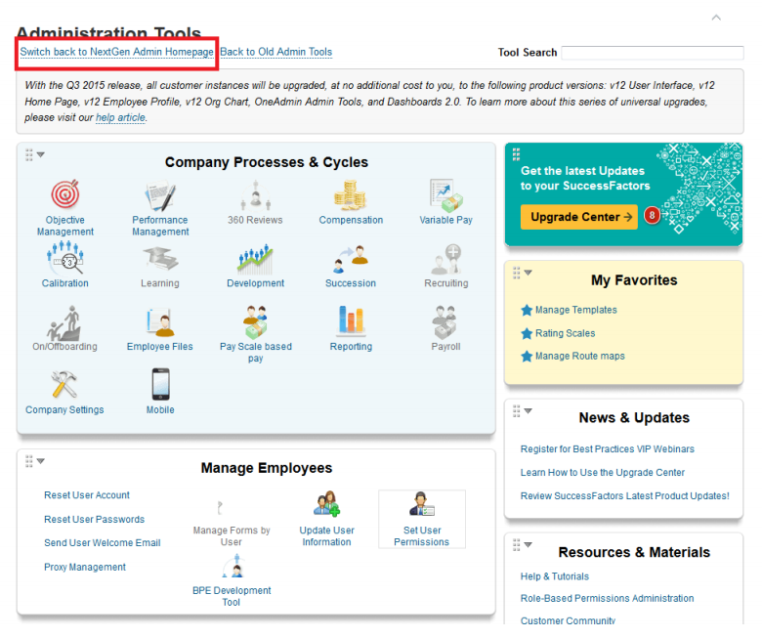Open BPE Development Tool icon
Image resolution: width=762 pixels, height=638 pixels.
[x=233, y=567]
